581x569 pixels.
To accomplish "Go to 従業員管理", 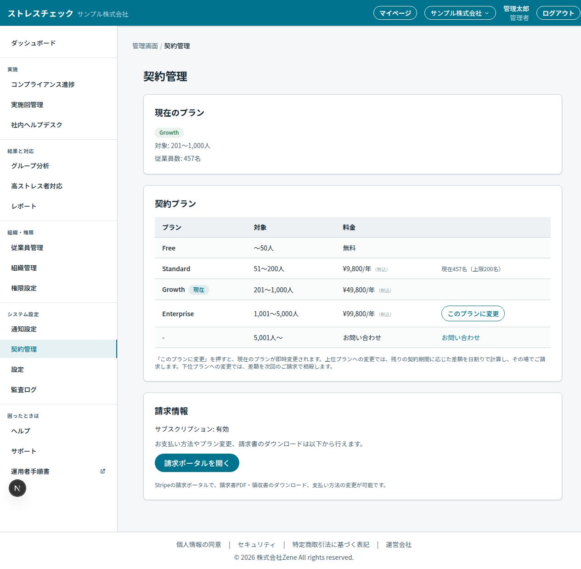I will 58,248.
